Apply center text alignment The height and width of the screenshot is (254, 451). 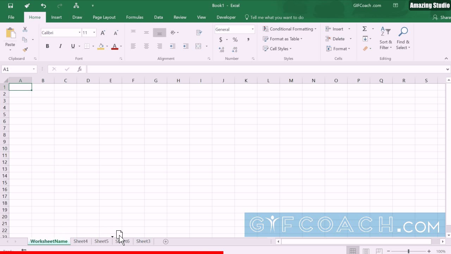[146, 46]
